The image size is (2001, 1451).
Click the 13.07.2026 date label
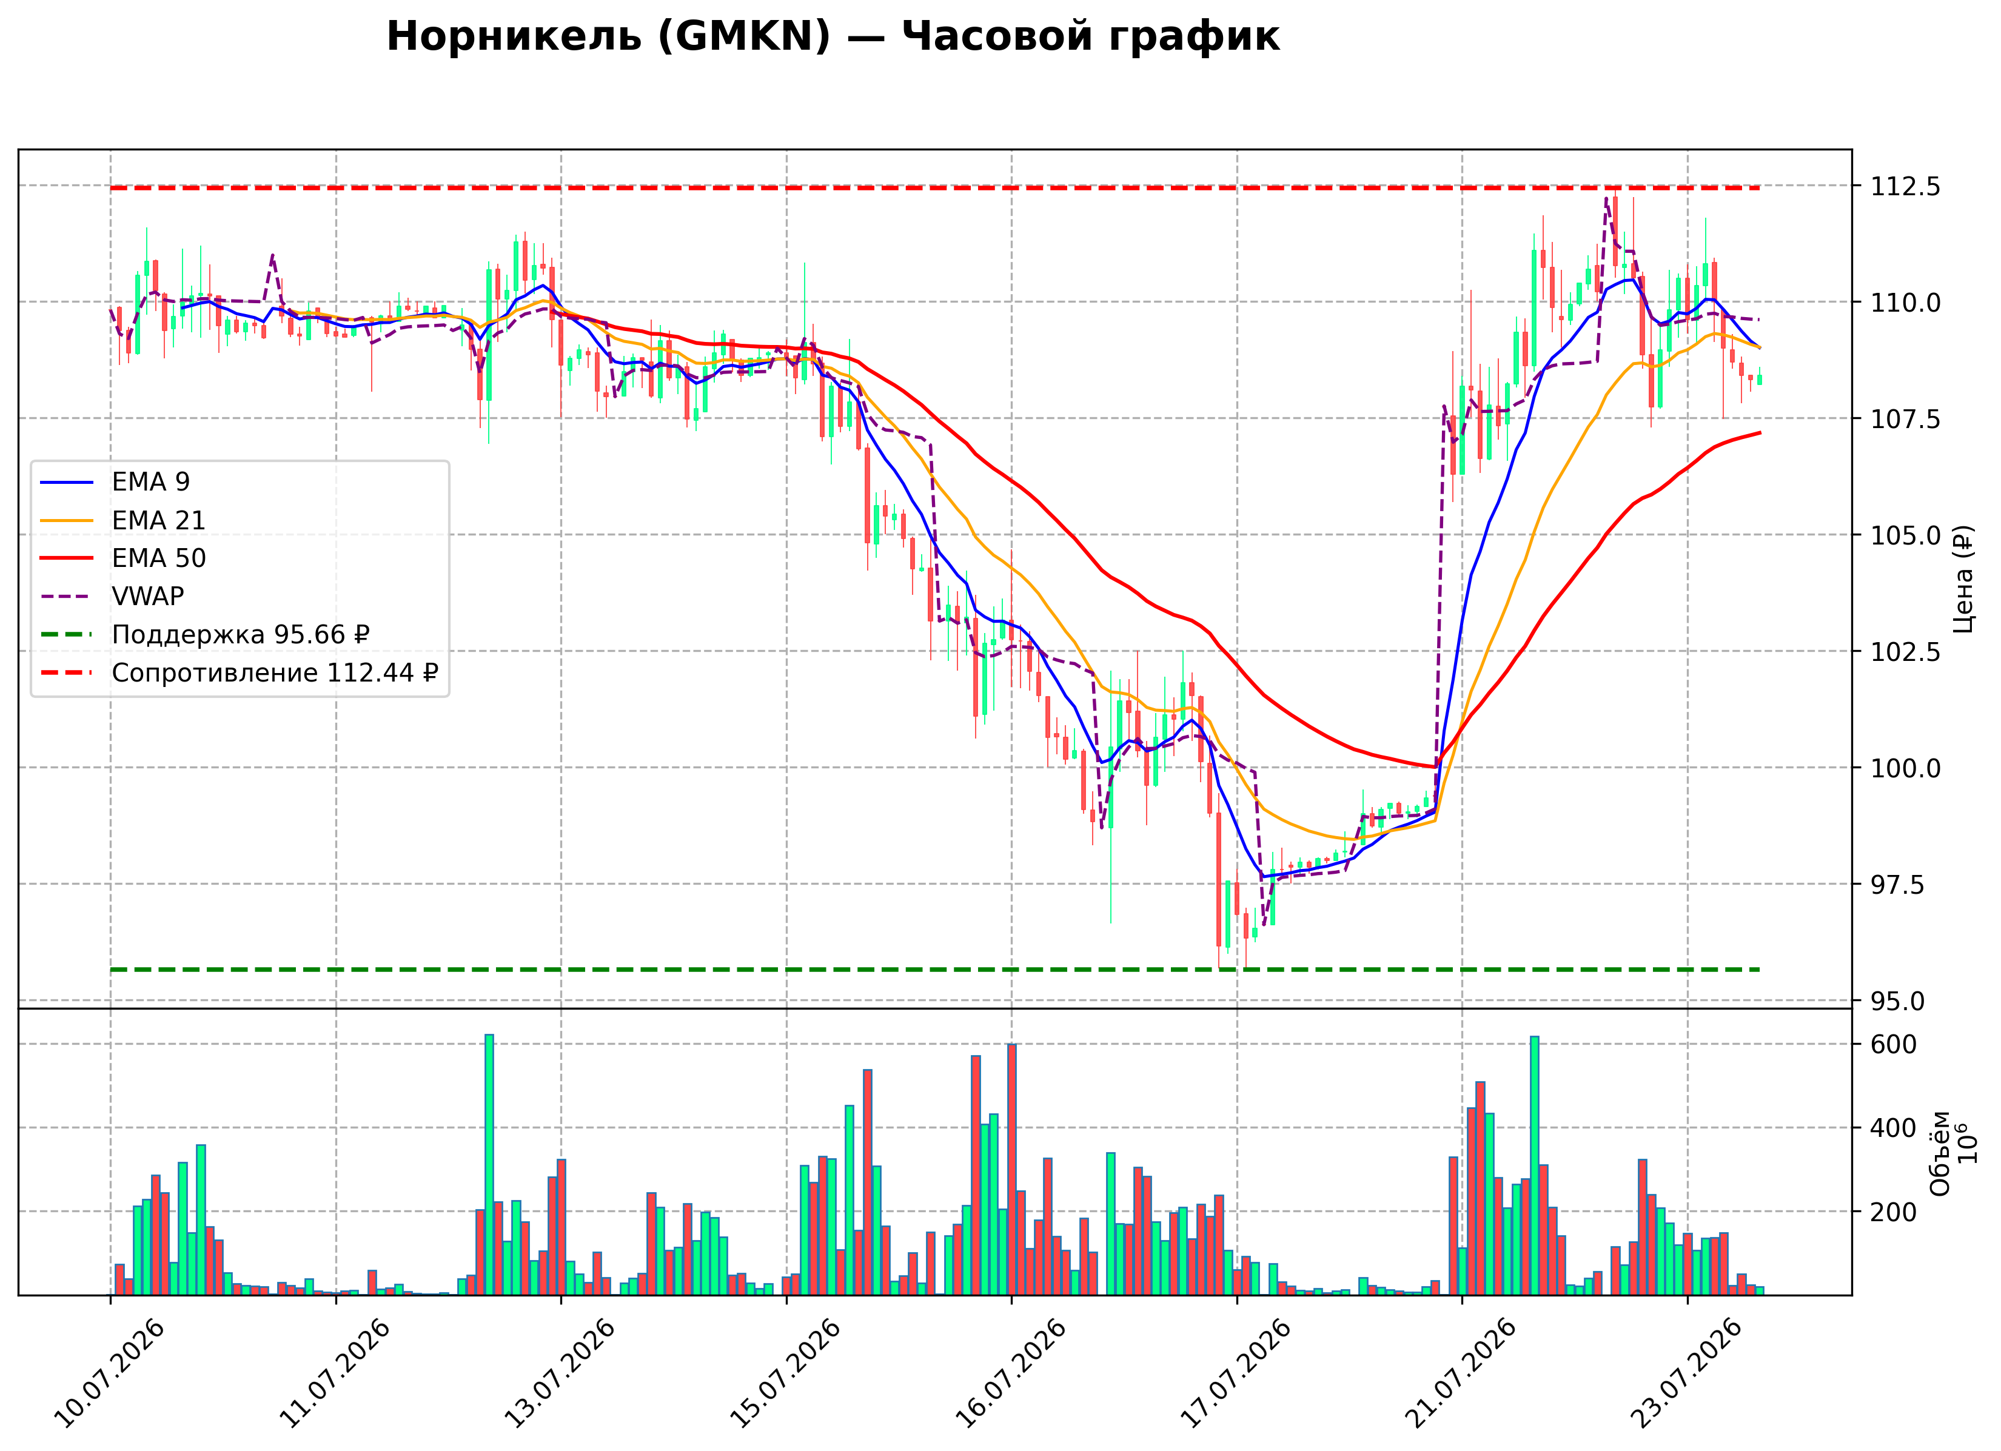click(x=559, y=1373)
